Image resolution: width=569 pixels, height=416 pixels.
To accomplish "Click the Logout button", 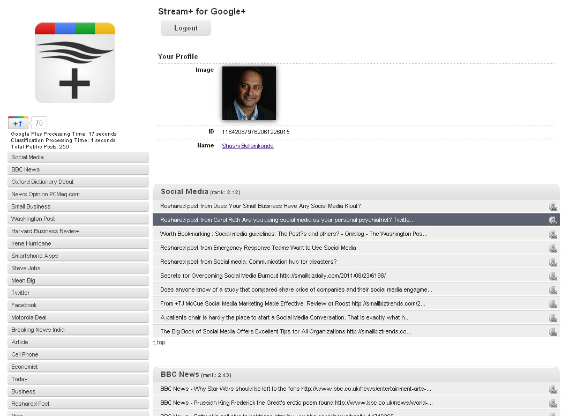I will (185, 28).
